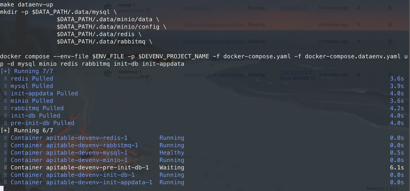Click the 'make dataenv-up' command line

point(26,5)
